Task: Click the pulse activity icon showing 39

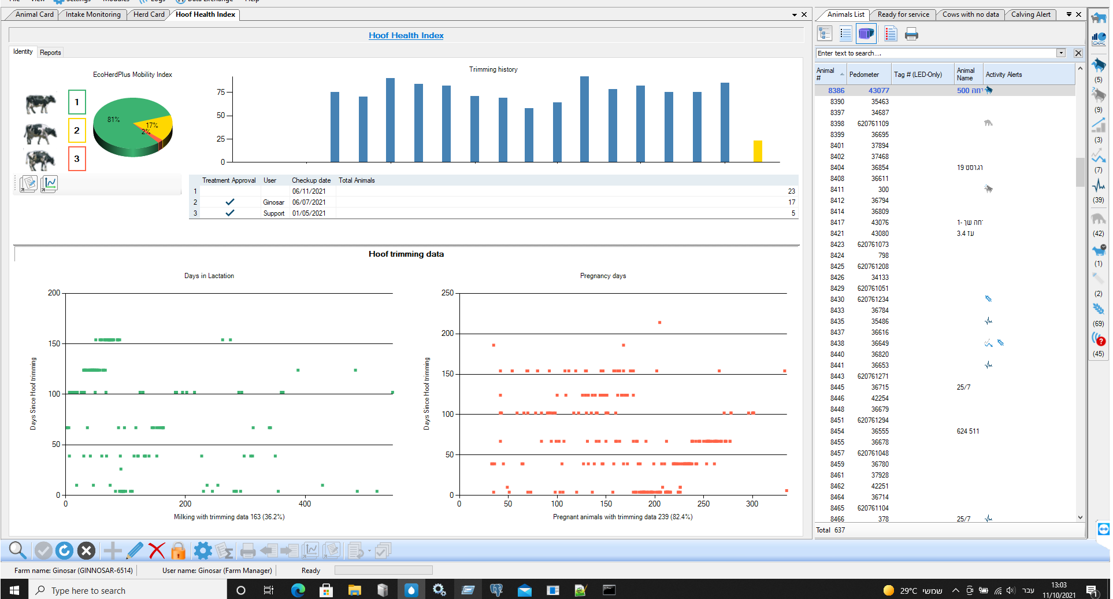Action: (1099, 185)
